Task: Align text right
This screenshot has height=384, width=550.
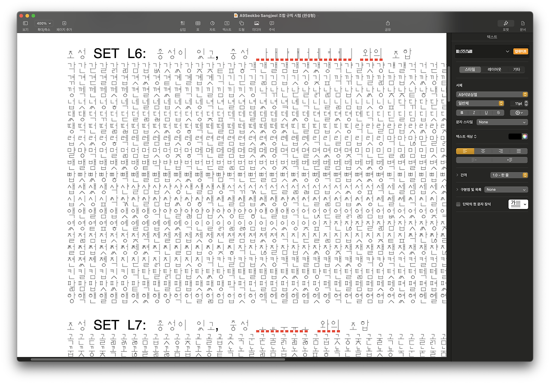Action: 501,151
